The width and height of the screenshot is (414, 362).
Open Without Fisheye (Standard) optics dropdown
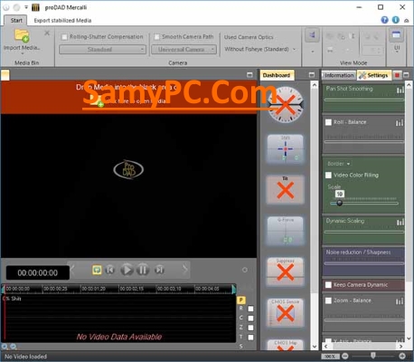point(260,49)
